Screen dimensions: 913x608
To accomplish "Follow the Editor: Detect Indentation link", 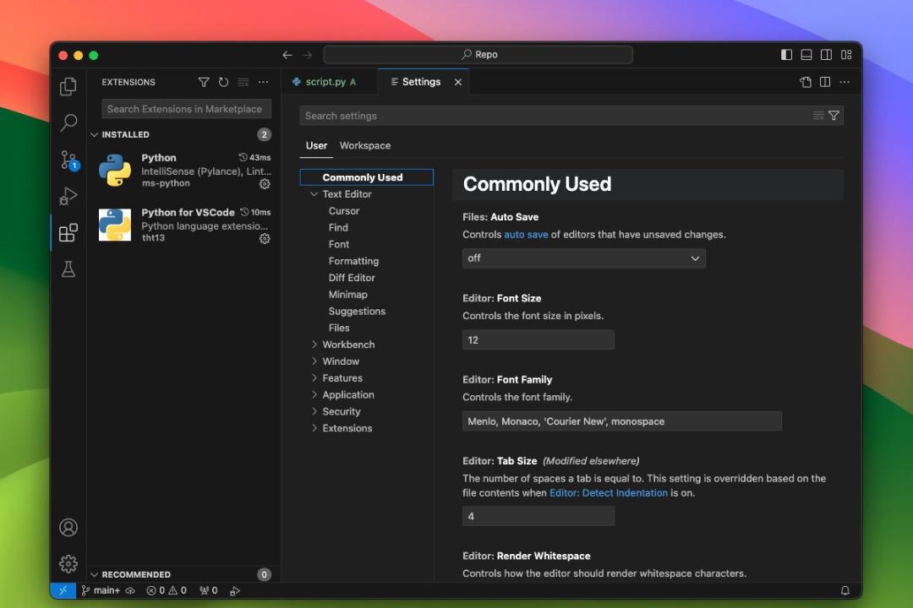I will point(609,493).
